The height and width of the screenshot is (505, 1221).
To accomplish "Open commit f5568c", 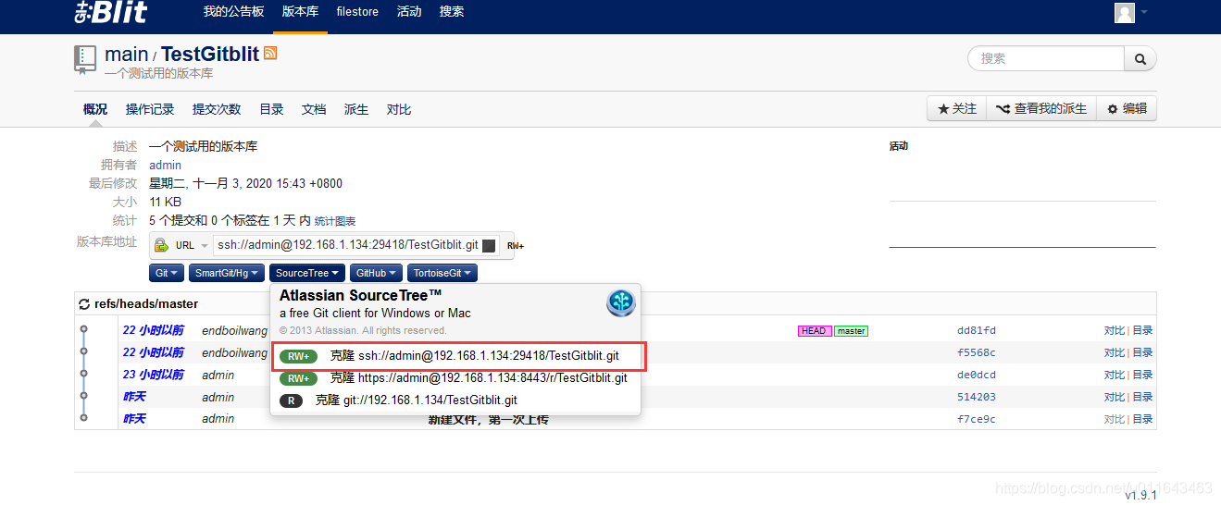I will [977, 352].
